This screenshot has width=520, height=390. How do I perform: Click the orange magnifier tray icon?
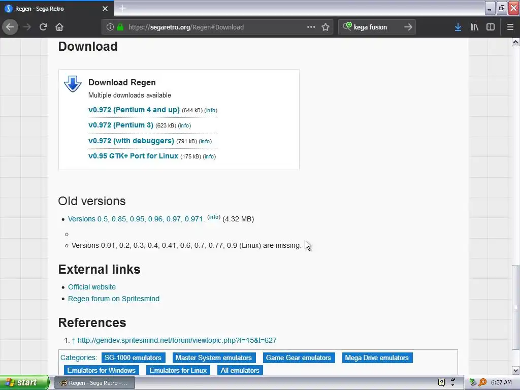pyautogui.click(x=482, y=382)
